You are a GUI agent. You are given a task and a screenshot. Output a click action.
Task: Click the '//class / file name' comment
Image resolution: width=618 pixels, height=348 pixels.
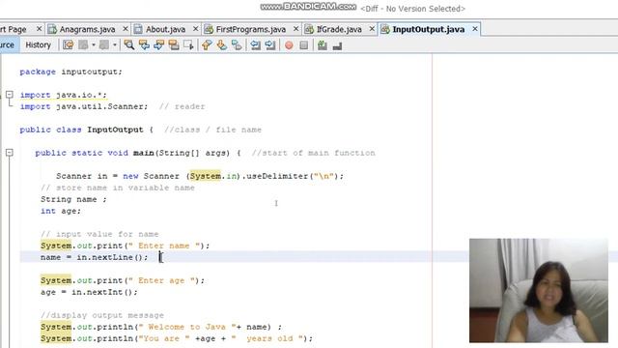click(x=212, y=130)
